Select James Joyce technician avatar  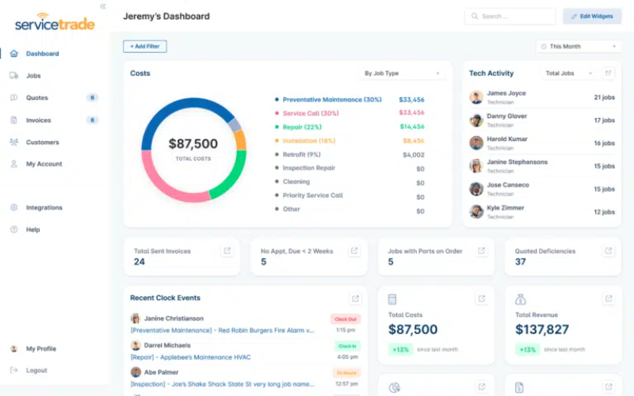[476, 97]
